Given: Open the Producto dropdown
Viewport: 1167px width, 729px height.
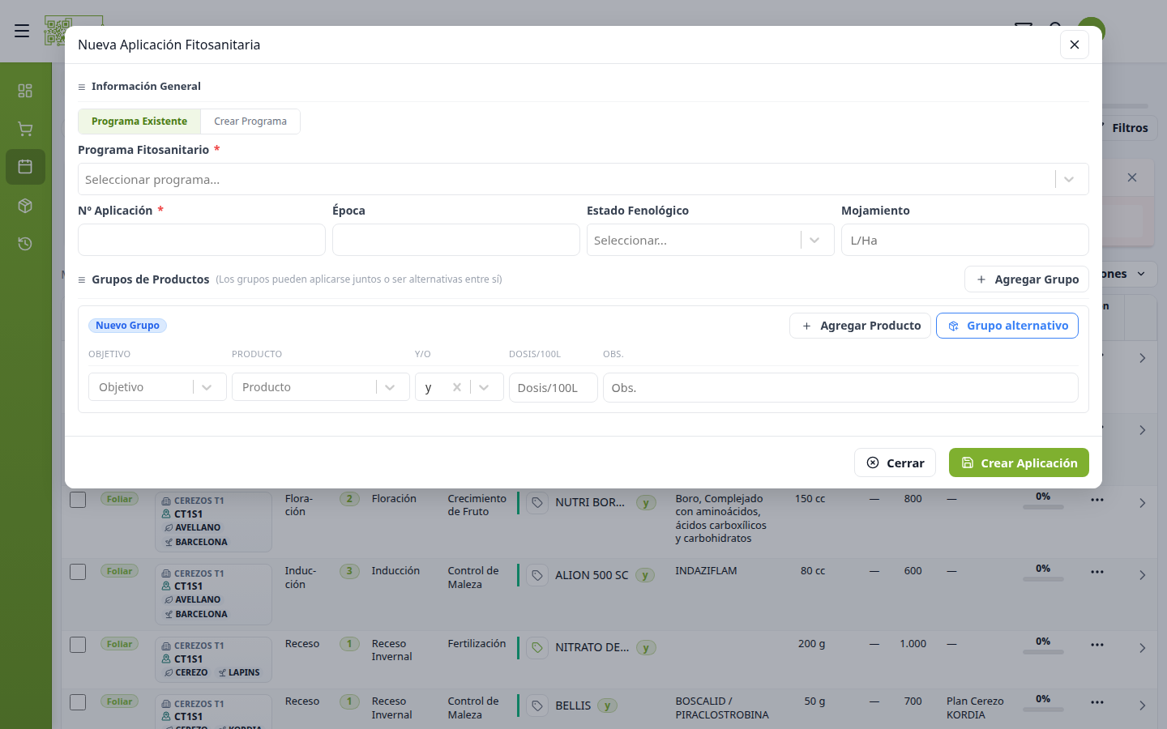Looking at the screenshot, I should (x=321, y=387).
